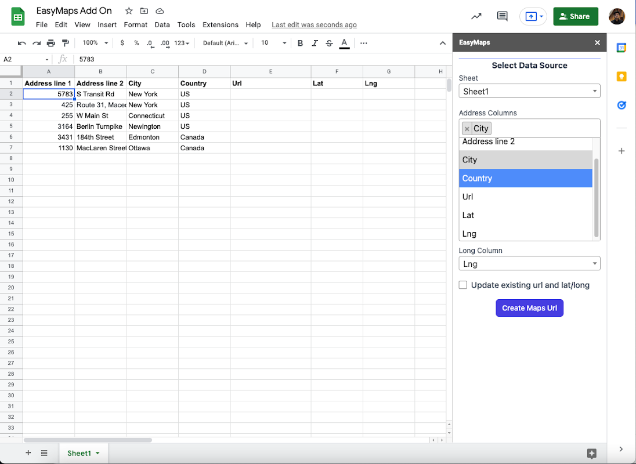Enable Update existing url and lat/long
636x464 pixels.
pos(463,285)
